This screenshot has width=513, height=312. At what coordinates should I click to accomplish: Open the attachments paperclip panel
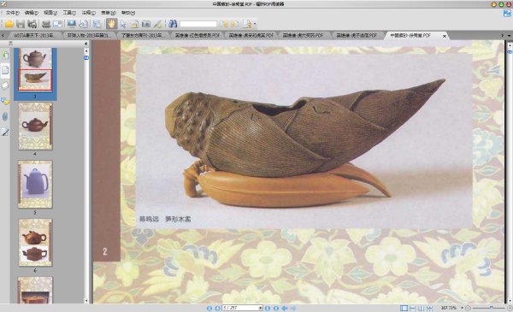click(5, 116)
